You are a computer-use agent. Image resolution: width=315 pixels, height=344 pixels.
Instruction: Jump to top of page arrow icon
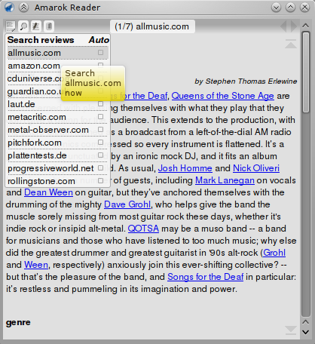[x=291, y=44]
